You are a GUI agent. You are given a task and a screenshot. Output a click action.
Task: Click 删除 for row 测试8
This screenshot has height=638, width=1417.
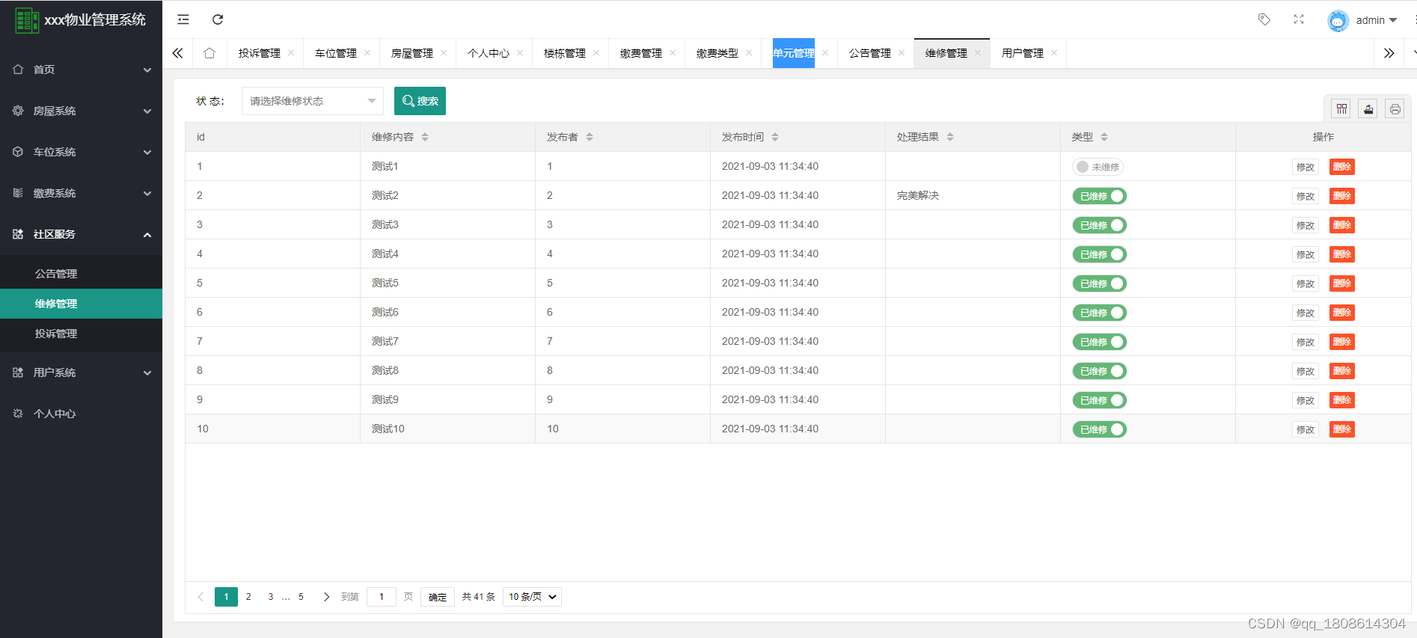point(1342,371)
